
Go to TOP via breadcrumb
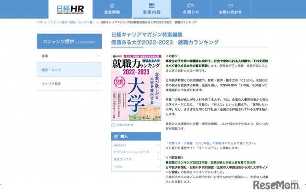click(40, 23)
